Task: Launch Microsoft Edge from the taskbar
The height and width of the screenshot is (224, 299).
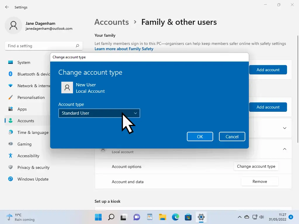Action: 175,217
